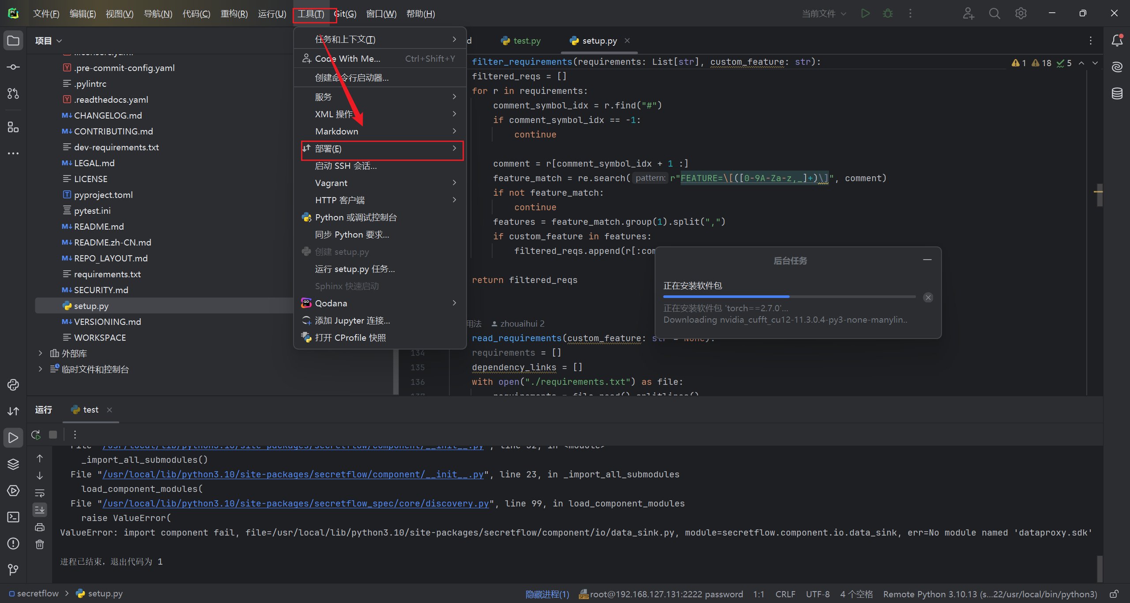Expand the 外部库 tree node
The image size is (1130, 603).
[40, 353]
